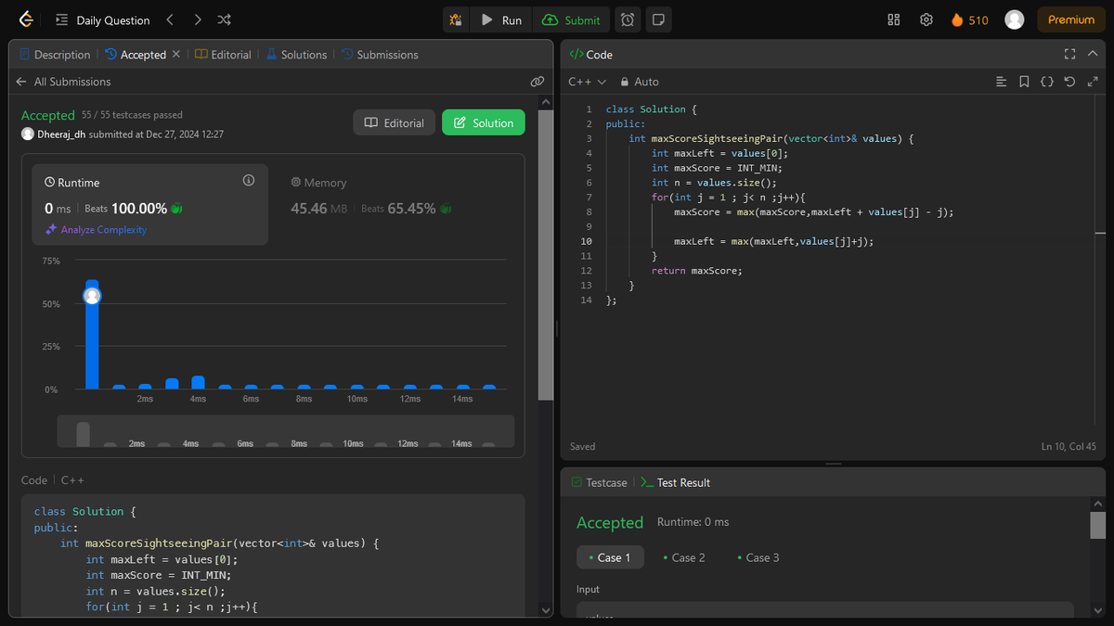Open the layout grid icon

(894, 19)
